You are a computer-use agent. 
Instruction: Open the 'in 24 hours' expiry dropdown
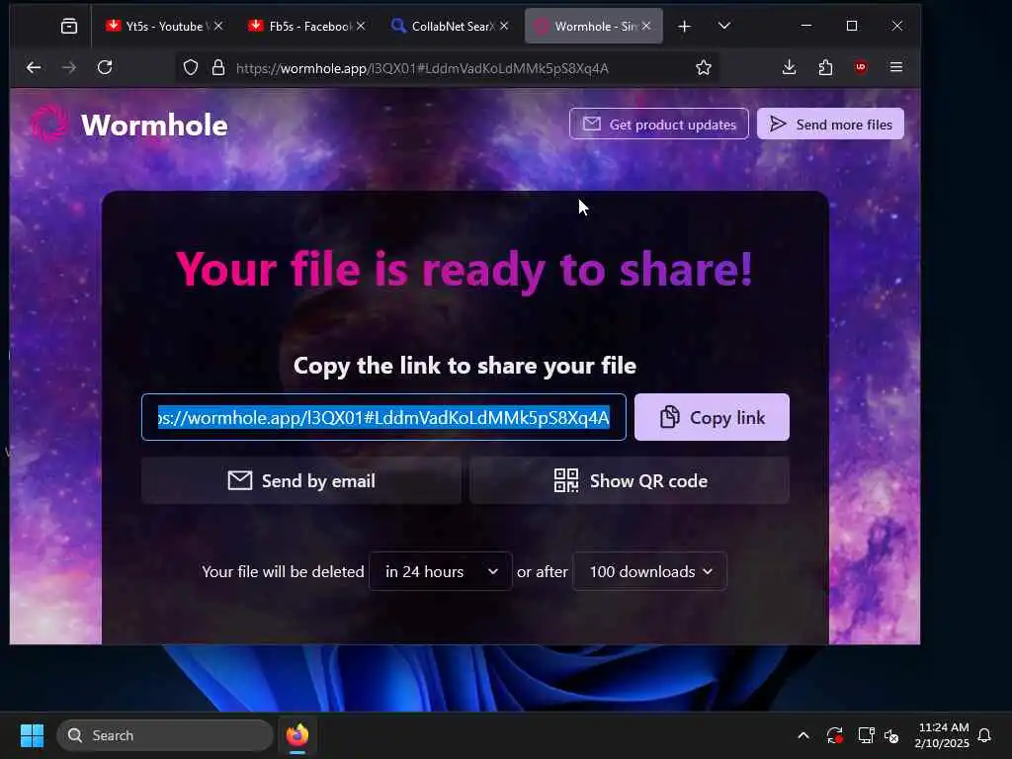coord(441,572)
